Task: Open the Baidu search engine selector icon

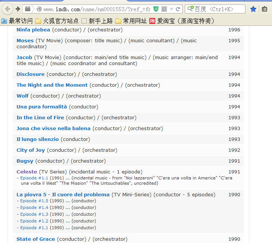Action: click(x=190, y=8)
